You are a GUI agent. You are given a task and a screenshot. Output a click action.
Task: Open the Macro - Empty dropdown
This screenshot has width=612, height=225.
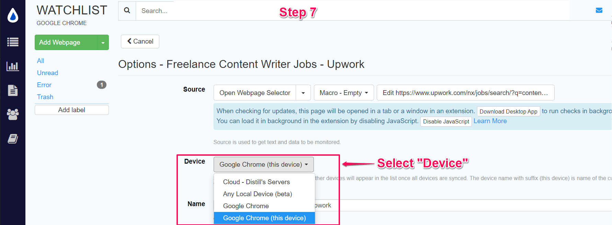pos(343,93)
